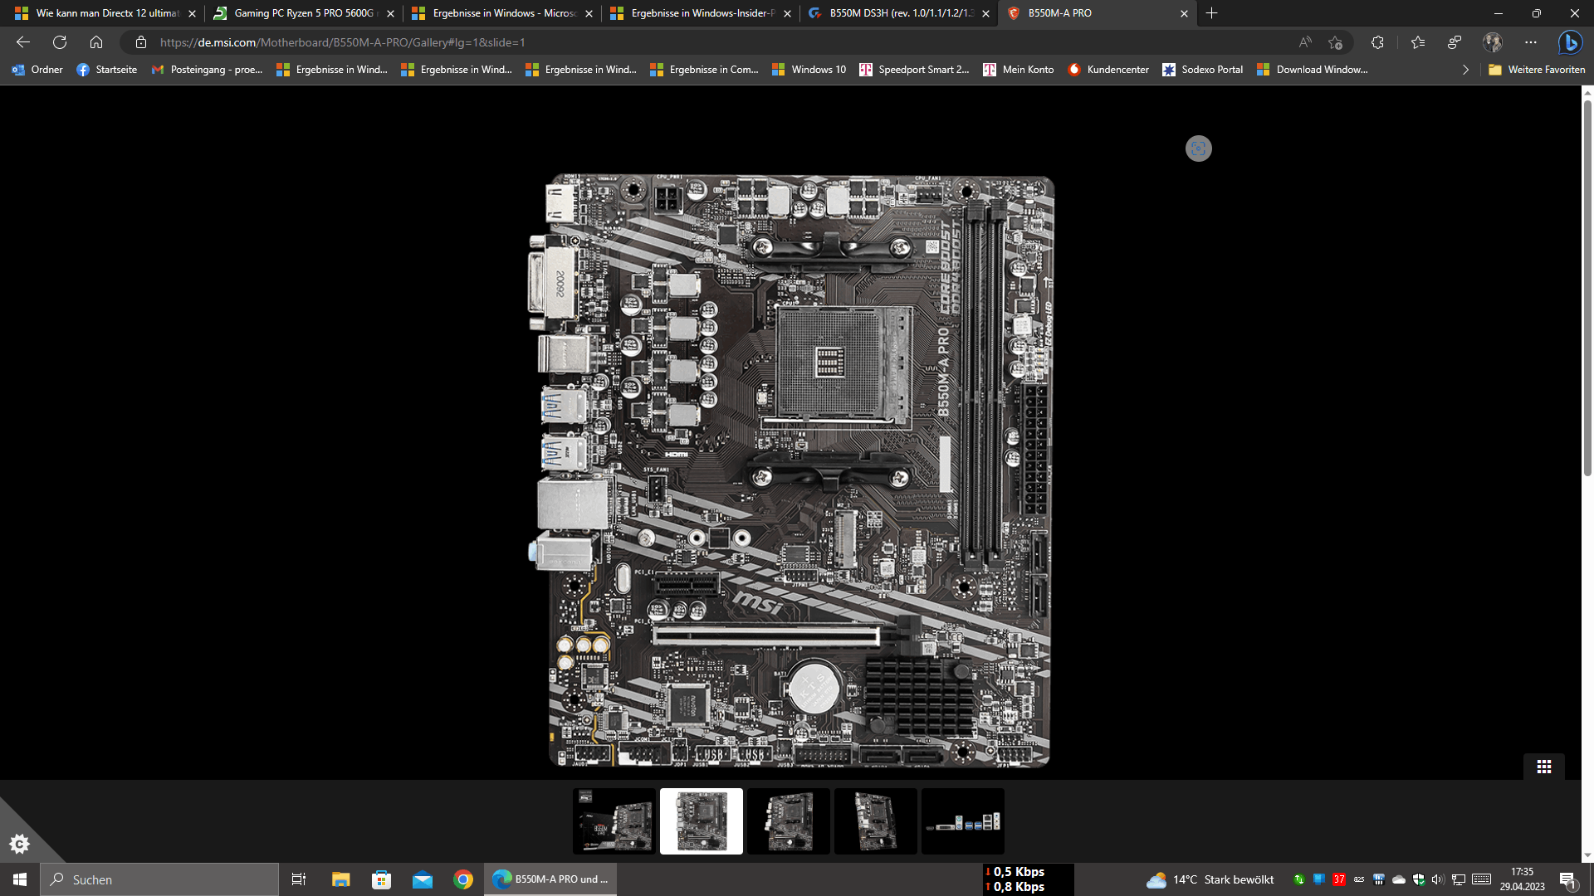Reload the MSI gallery page
This screenshot has width=1594, height=896.
point(60,42)
